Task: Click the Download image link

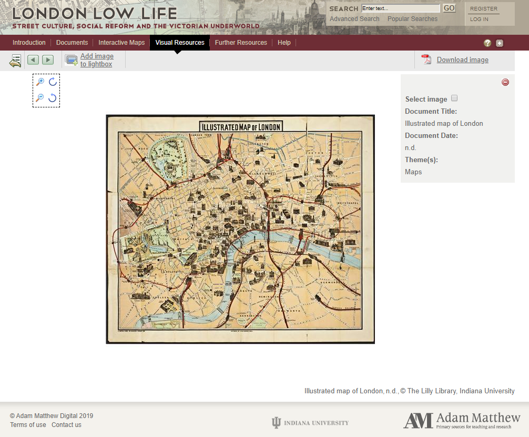Action: click(x=463, y=60)
